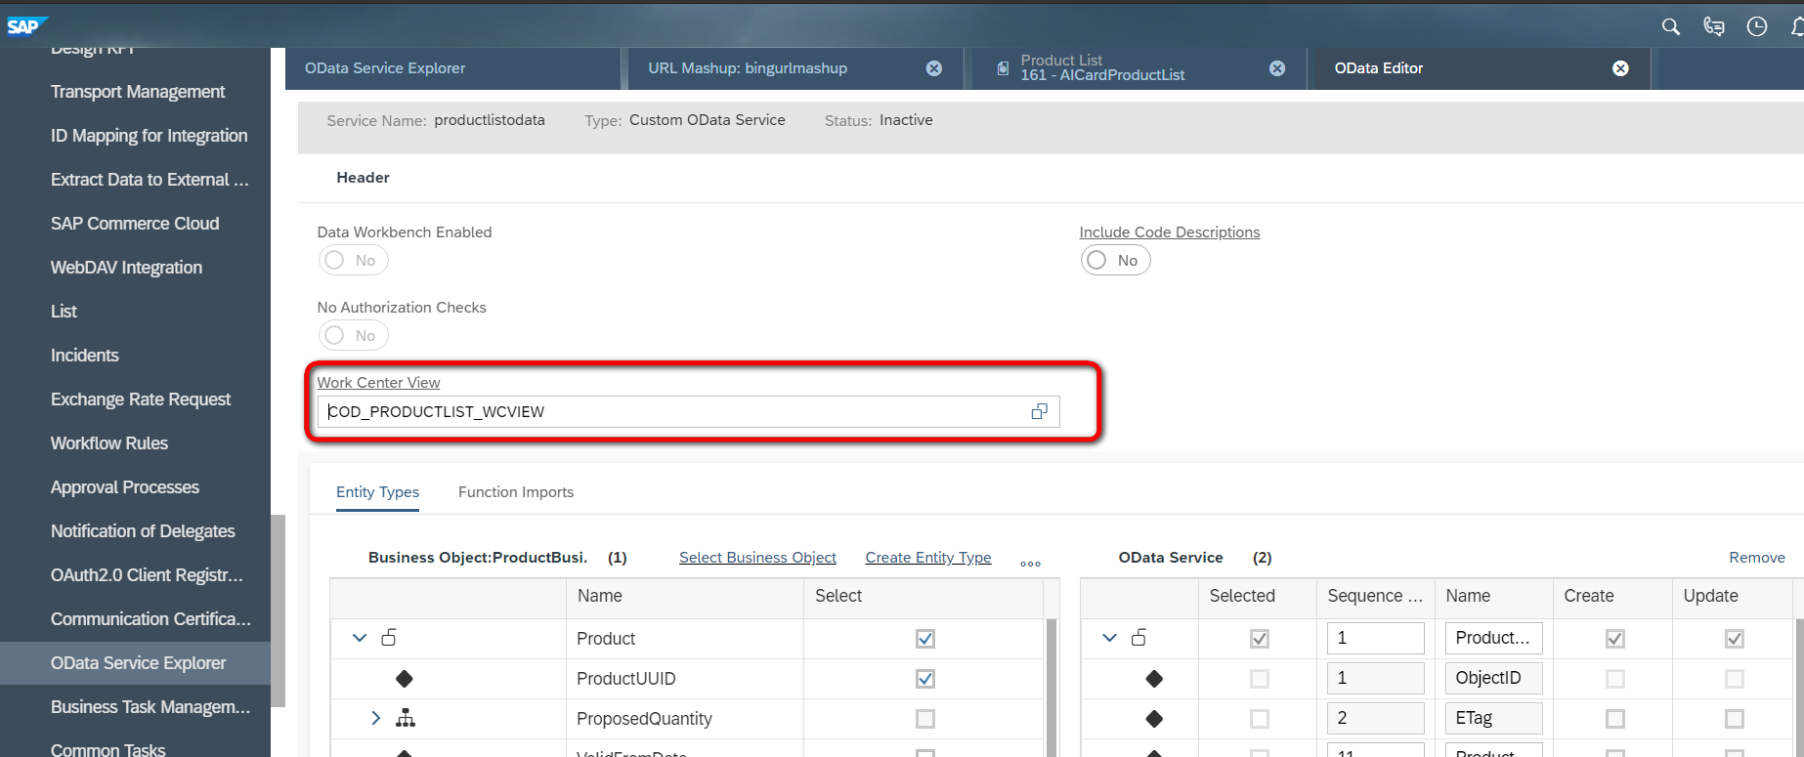
Task: Check Selected checkbox in ObjectID row
Action: [x=1260, y=679]
